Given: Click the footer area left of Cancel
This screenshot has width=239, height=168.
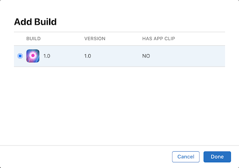Looking at the screenshot, I should pyautogui.click(x=85, y=157).
